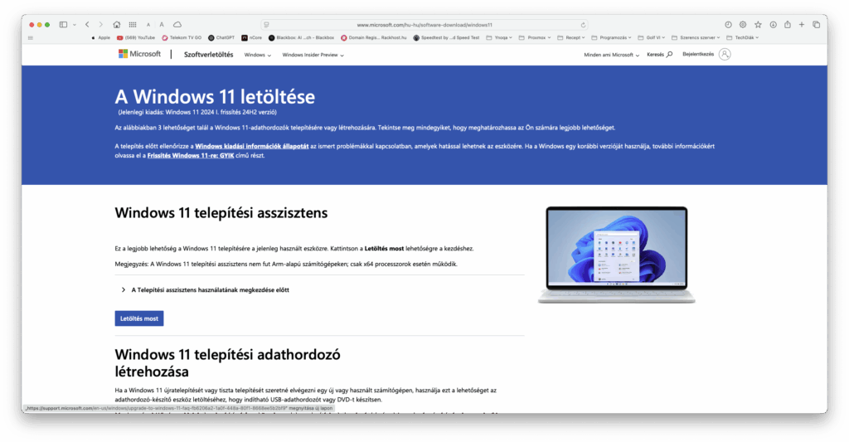
Task: Open the sidebar options chevron
Action: (x=74, y=24)
